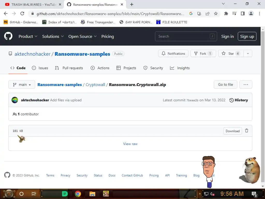
Task: Click the share page icon in address bar
Action: tap(207, 13)
